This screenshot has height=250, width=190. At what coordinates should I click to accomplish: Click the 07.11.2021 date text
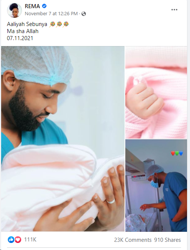(20, 38)
